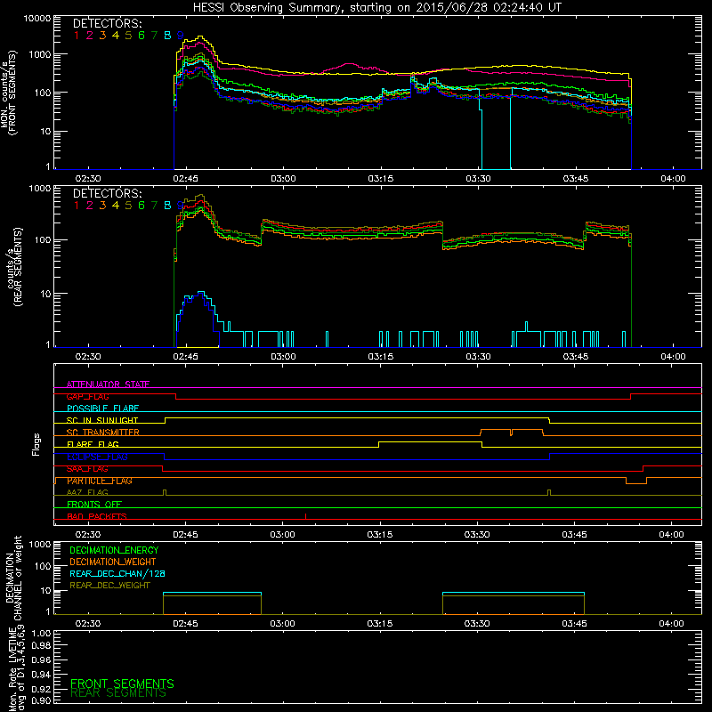Click the DECIMATION_WEIGHT legend entry
712x712 pixels.
point(113,562)
